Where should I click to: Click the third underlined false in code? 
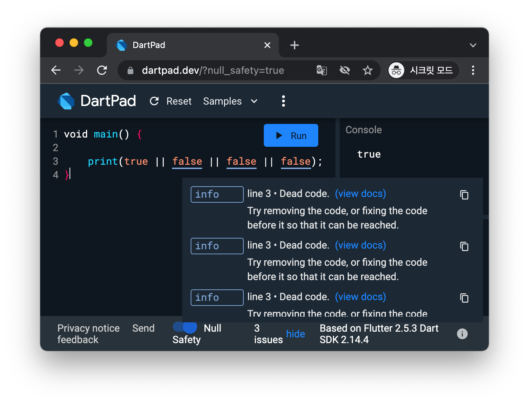coord(296,162)
